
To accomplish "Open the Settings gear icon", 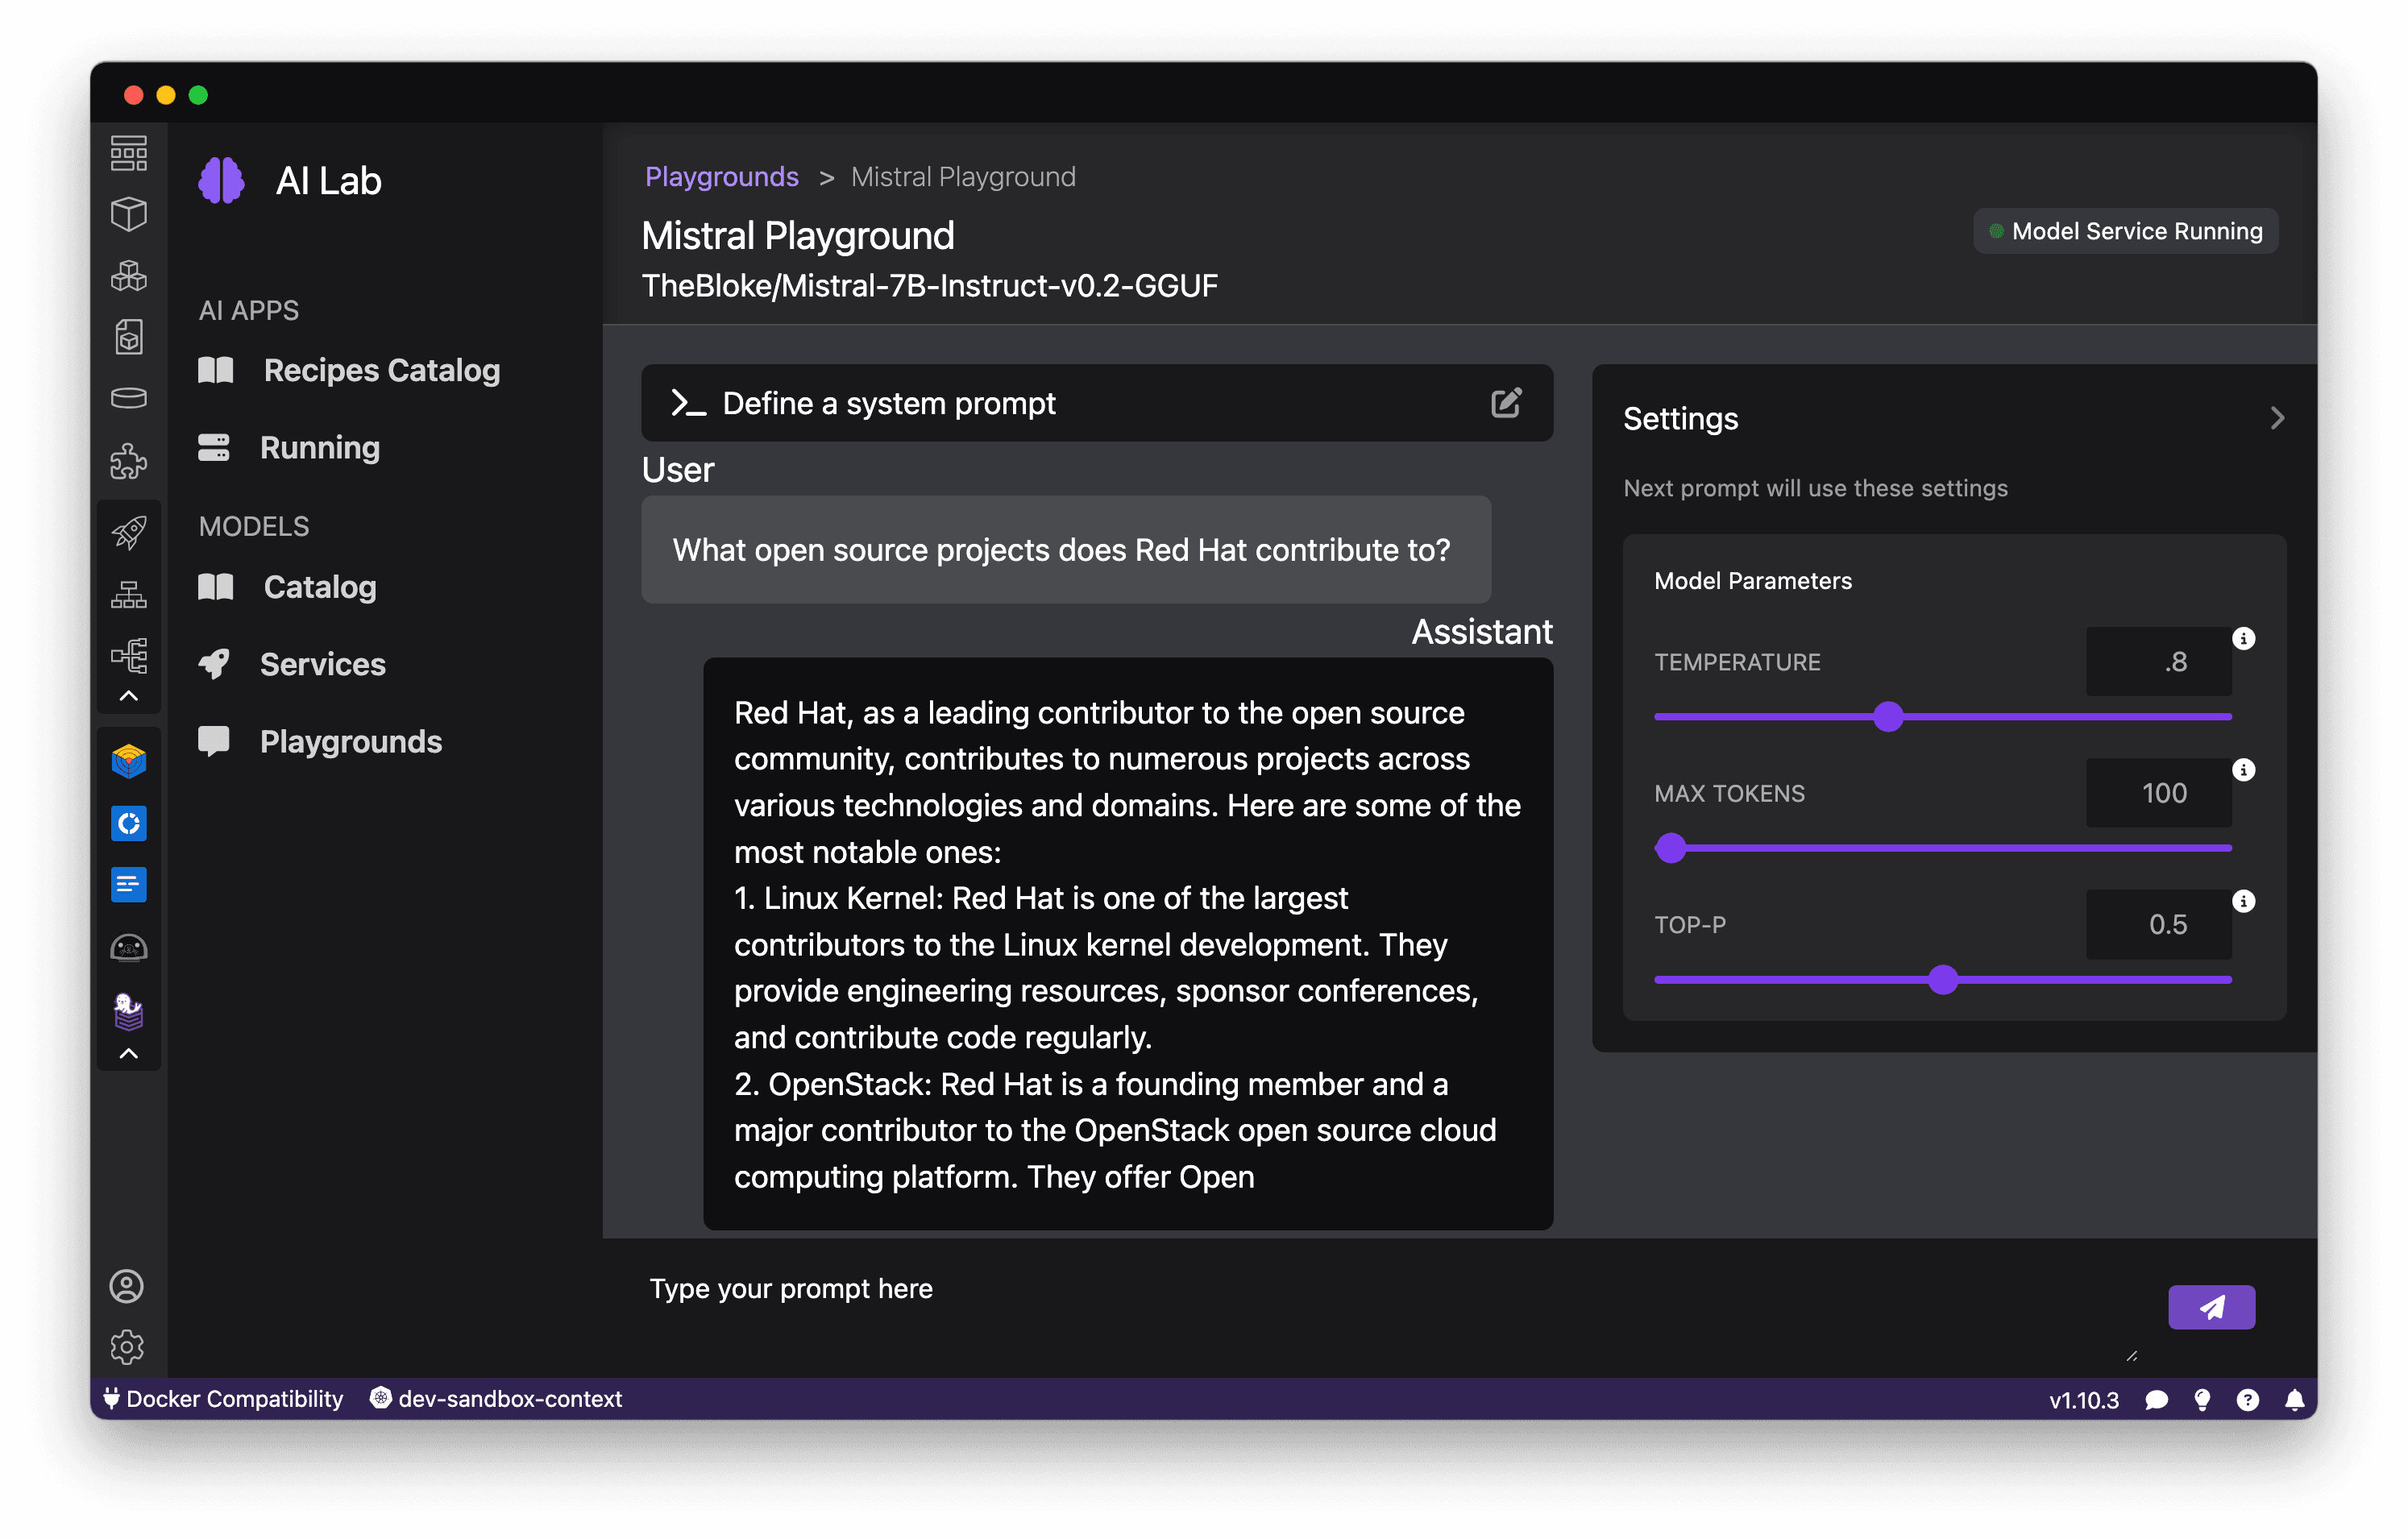I will [x=127, y=1348].
